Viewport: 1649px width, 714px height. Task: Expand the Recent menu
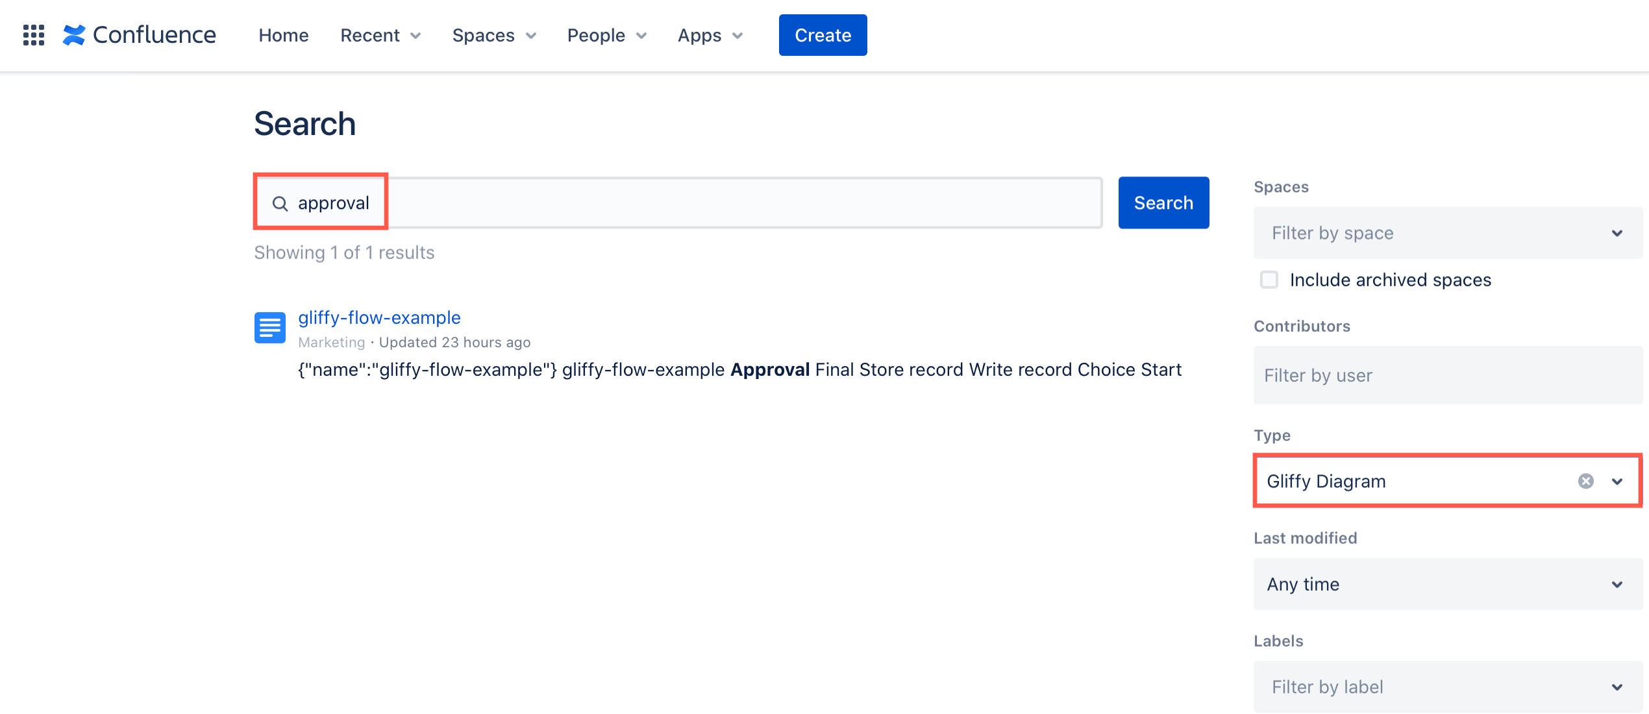(x=380, y=35)
